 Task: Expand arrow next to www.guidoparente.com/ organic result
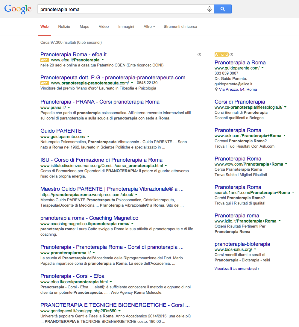coord(88,137)
